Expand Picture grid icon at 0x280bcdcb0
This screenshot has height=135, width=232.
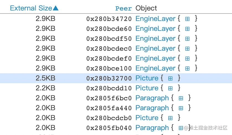(x=170, y=118)
